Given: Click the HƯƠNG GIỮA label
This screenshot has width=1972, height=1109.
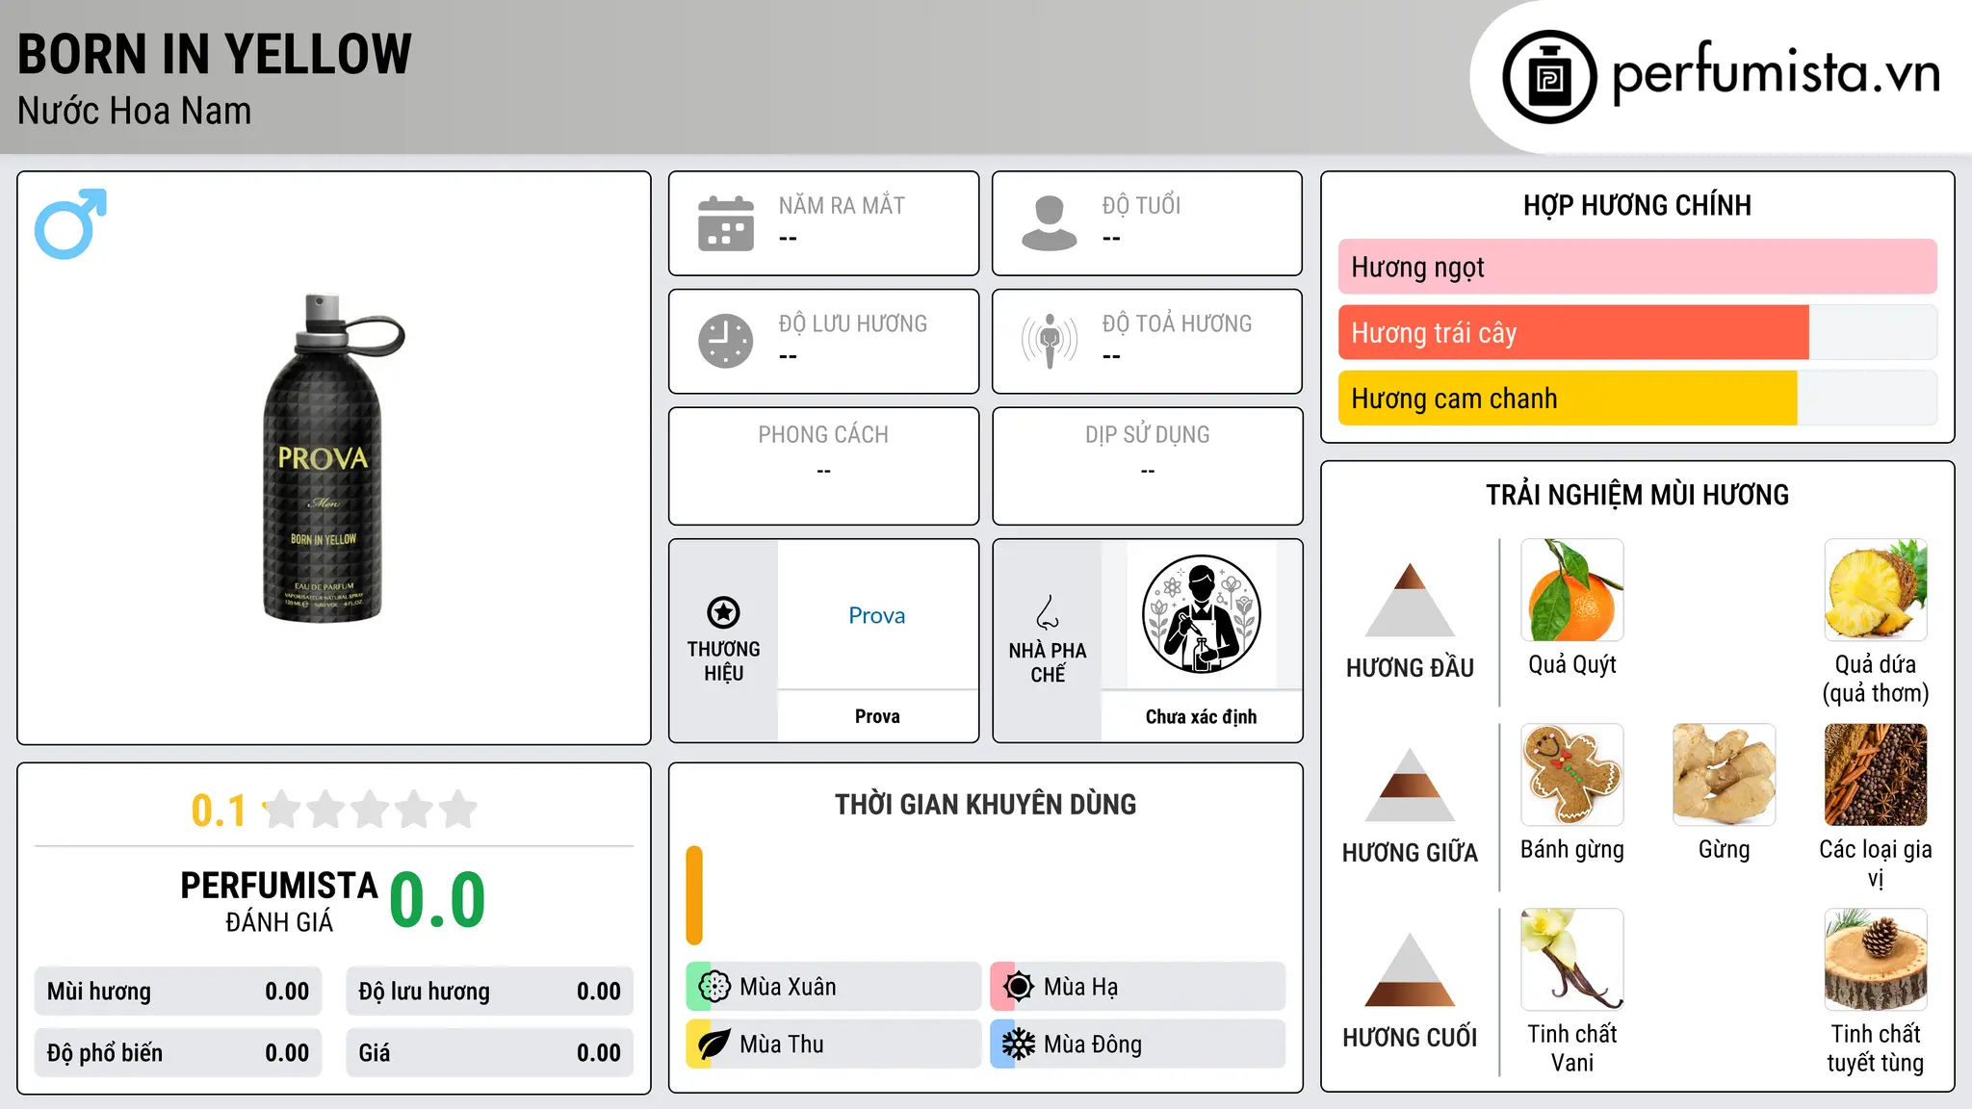Looking at the screenshot, I should [x=1410, y=852].
